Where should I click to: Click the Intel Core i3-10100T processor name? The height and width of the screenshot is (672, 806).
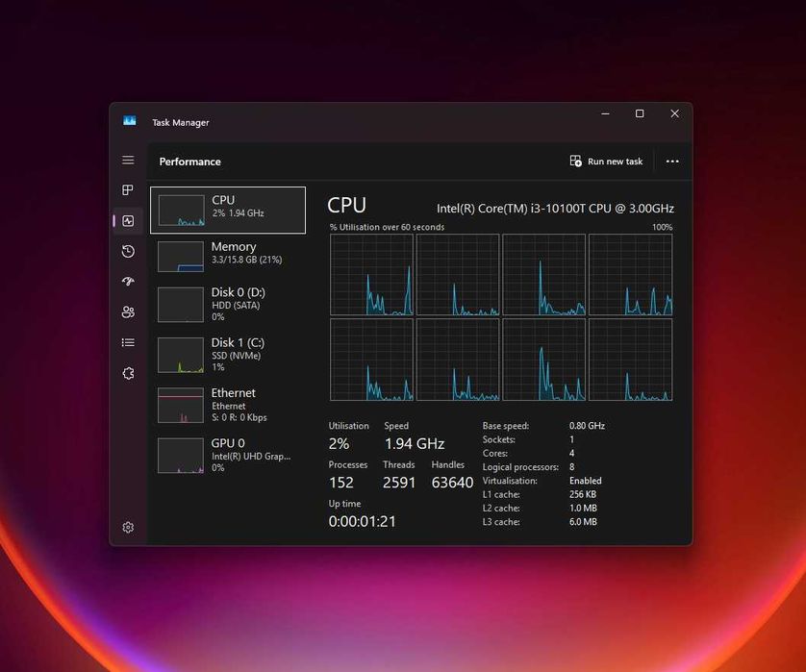coord(555,209)
